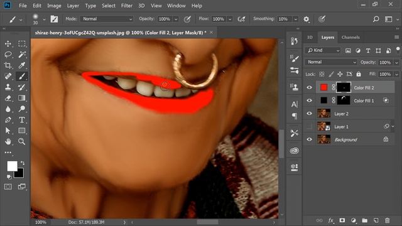Screen dimensions: 402x226
Task: Delete layer using trash icon
Action: pos(387,220)
